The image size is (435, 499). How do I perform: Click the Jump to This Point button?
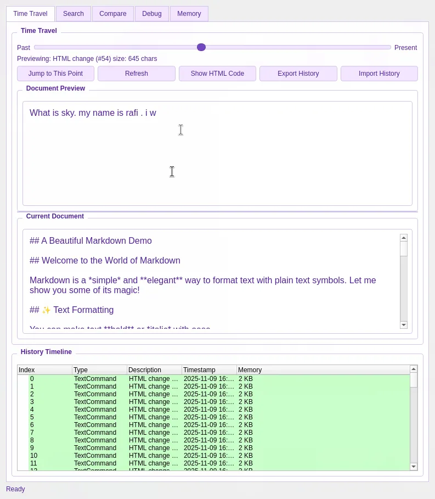(55, 74)
